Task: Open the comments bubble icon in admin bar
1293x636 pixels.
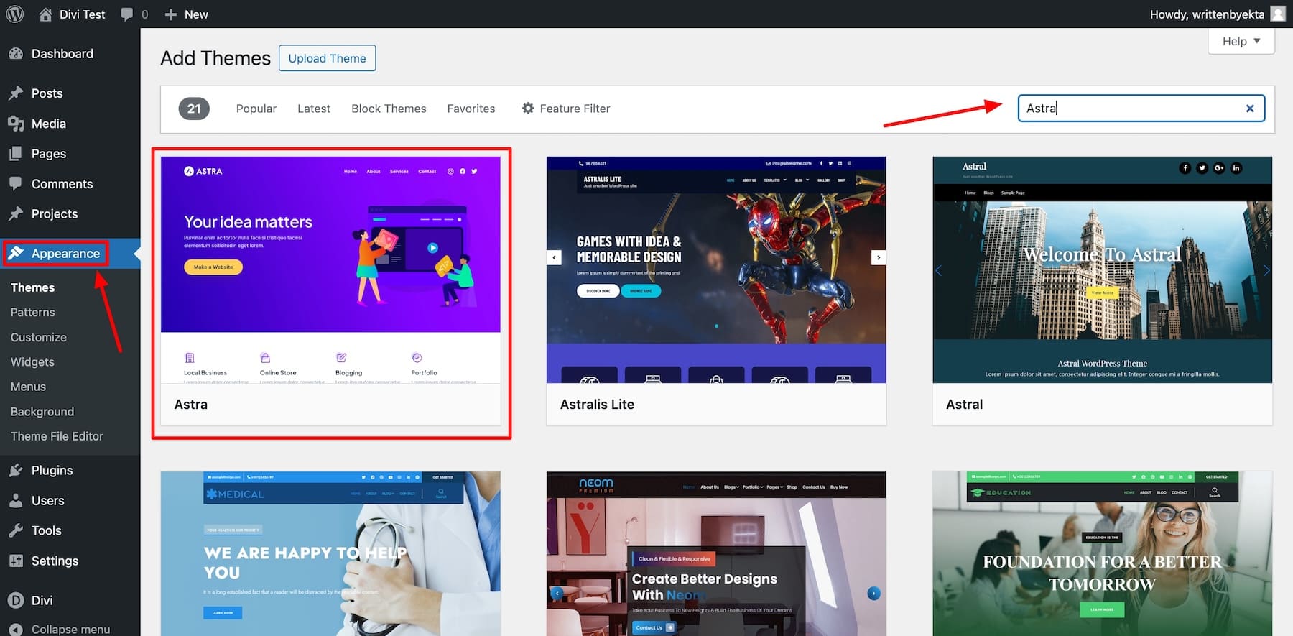Action: [x=127, y=14]
